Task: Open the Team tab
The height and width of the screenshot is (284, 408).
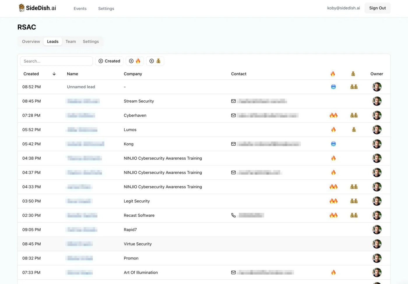Action: click(x=71, y=41)
